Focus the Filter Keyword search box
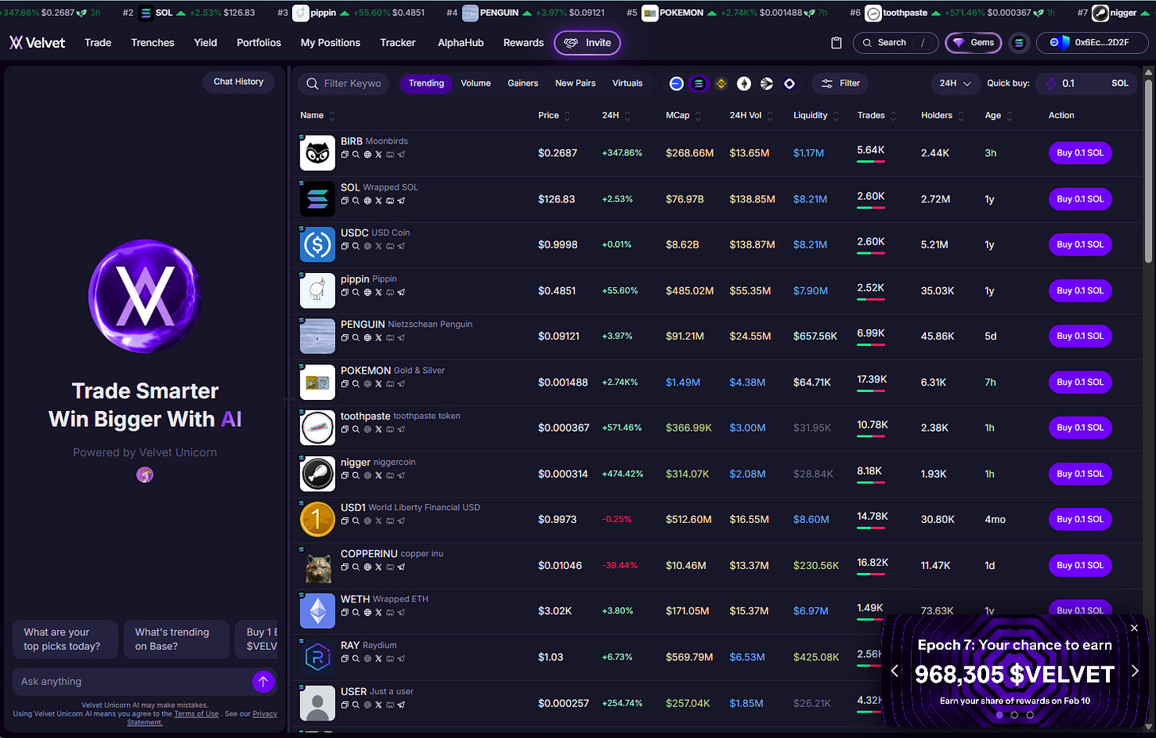1156x738 pixels. [343, 83]
